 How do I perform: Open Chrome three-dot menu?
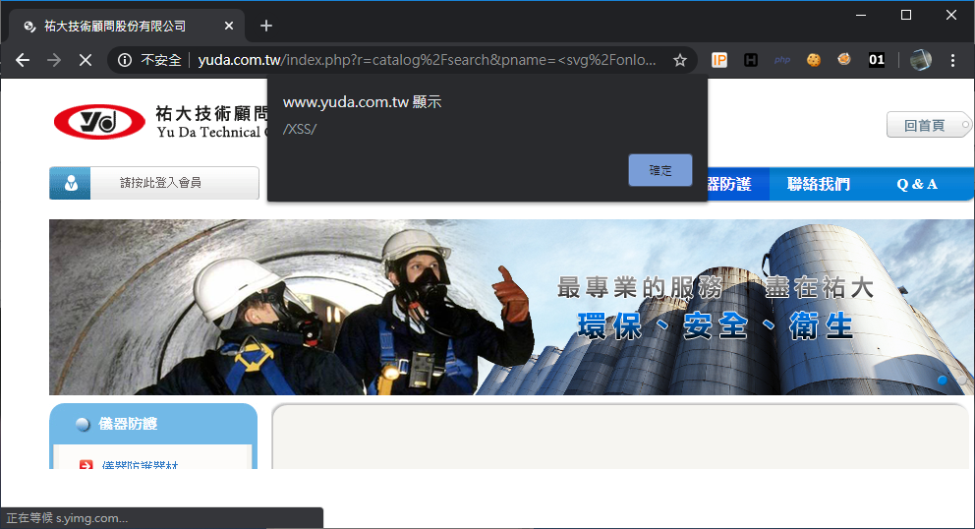coord(952,60)
